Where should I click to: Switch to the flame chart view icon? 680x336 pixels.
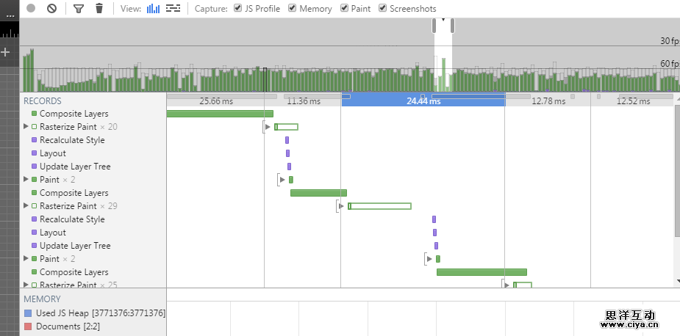[173, 8]
